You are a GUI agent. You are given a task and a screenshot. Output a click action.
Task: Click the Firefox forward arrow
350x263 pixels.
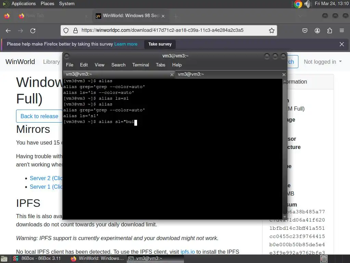21,30
